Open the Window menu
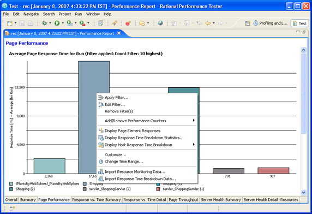The width and height of the screenshot is (312, 214). tap(93, 14)
